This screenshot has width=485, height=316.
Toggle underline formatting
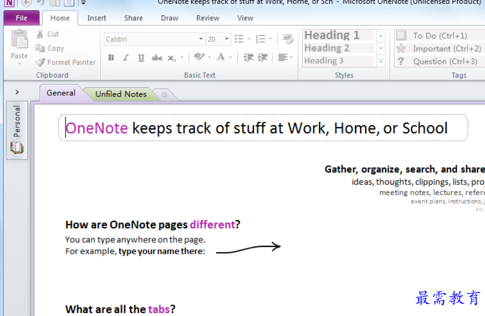[x=141, y=58]
